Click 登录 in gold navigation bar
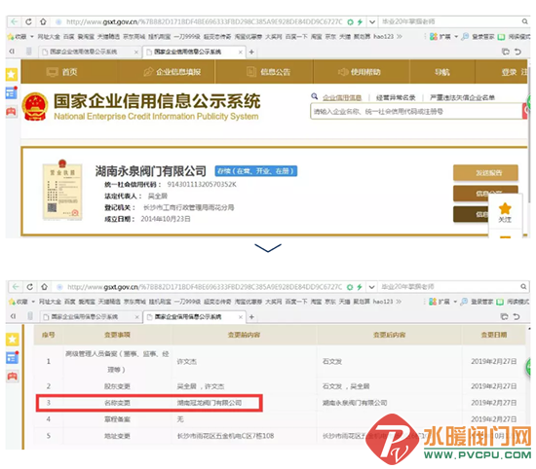 [510, 72]
